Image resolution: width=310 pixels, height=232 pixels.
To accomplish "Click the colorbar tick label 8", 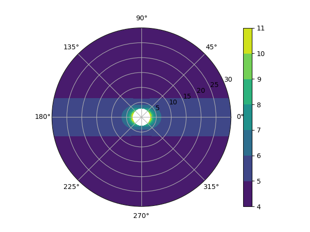I will [259, 105].
